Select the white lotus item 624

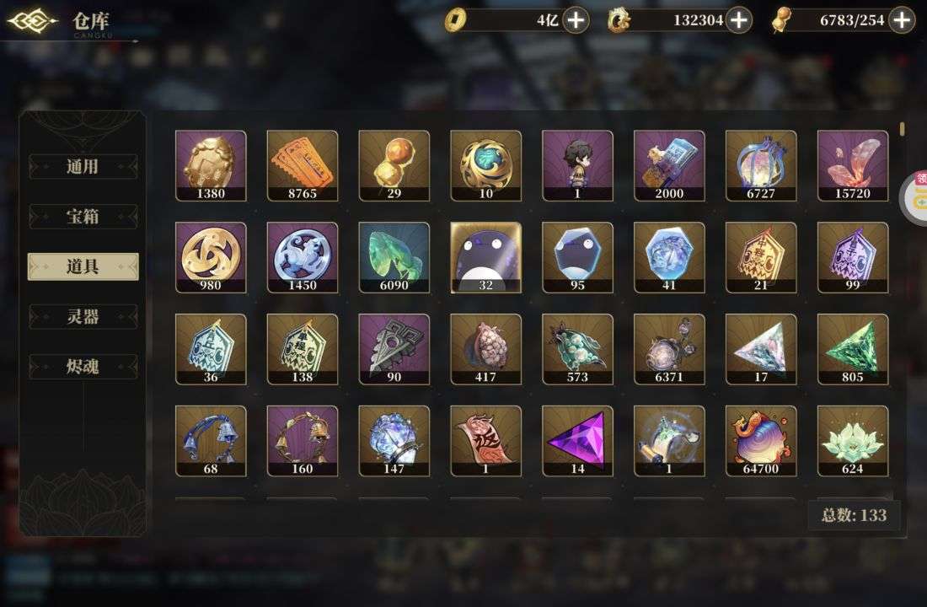pos(853,441)
